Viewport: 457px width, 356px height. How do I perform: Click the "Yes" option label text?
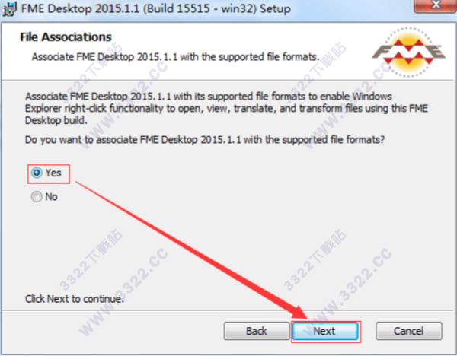tap(53, 173)
